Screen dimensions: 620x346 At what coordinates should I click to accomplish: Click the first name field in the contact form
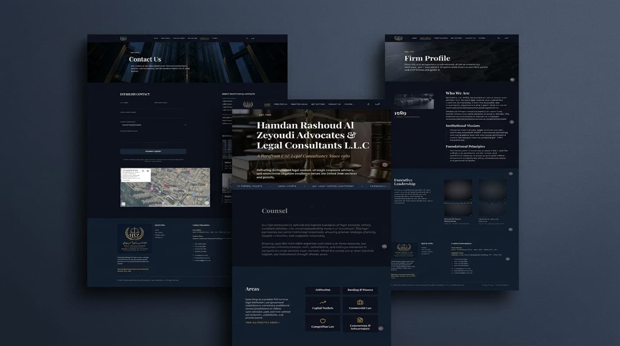pyautogui.click(x=136, y=105)
